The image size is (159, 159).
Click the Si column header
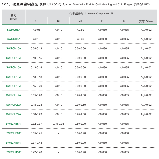[58, 21]
